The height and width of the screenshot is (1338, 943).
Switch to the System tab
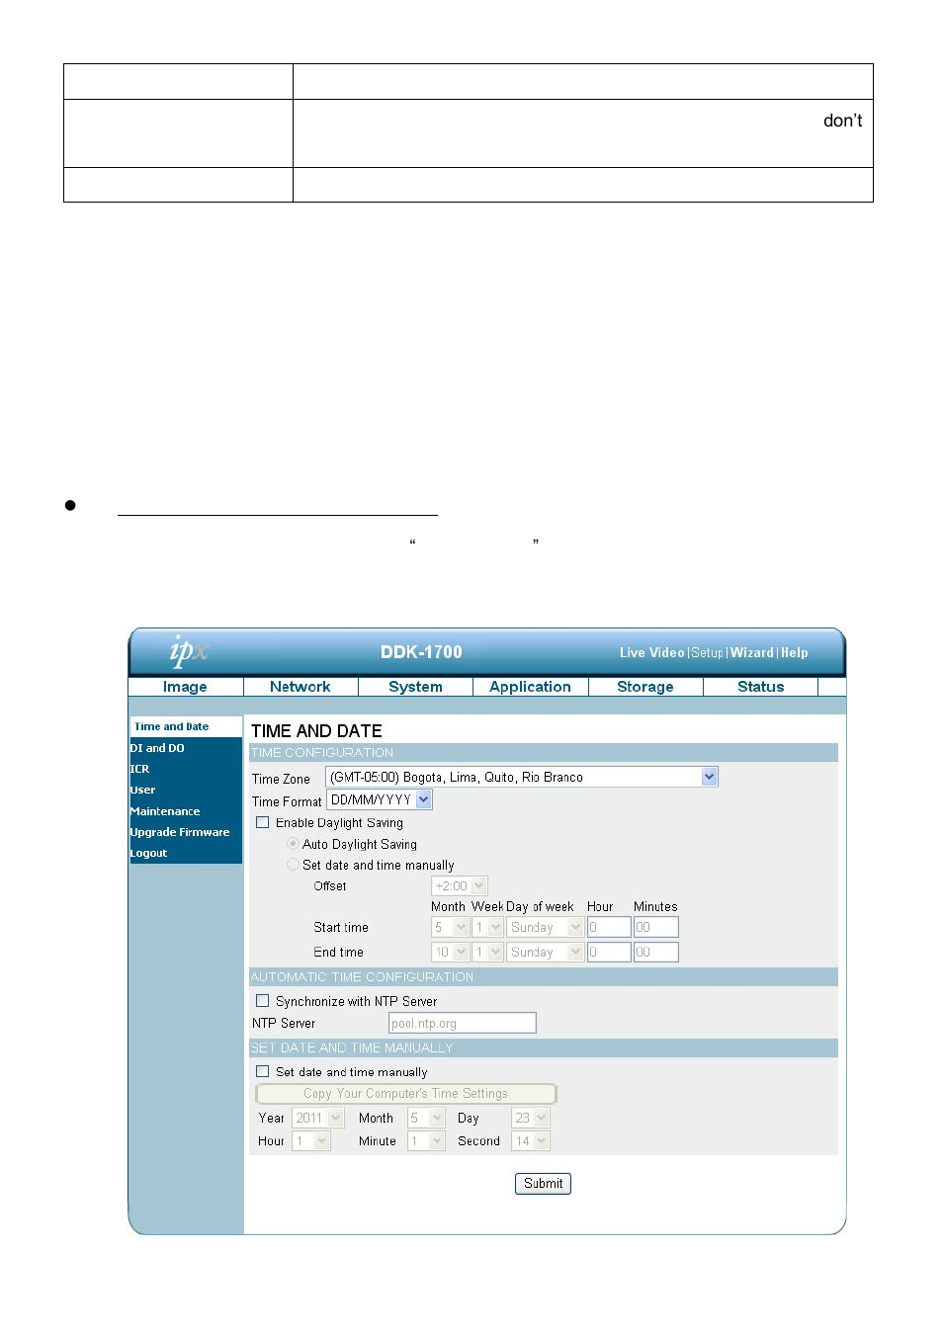415,687
